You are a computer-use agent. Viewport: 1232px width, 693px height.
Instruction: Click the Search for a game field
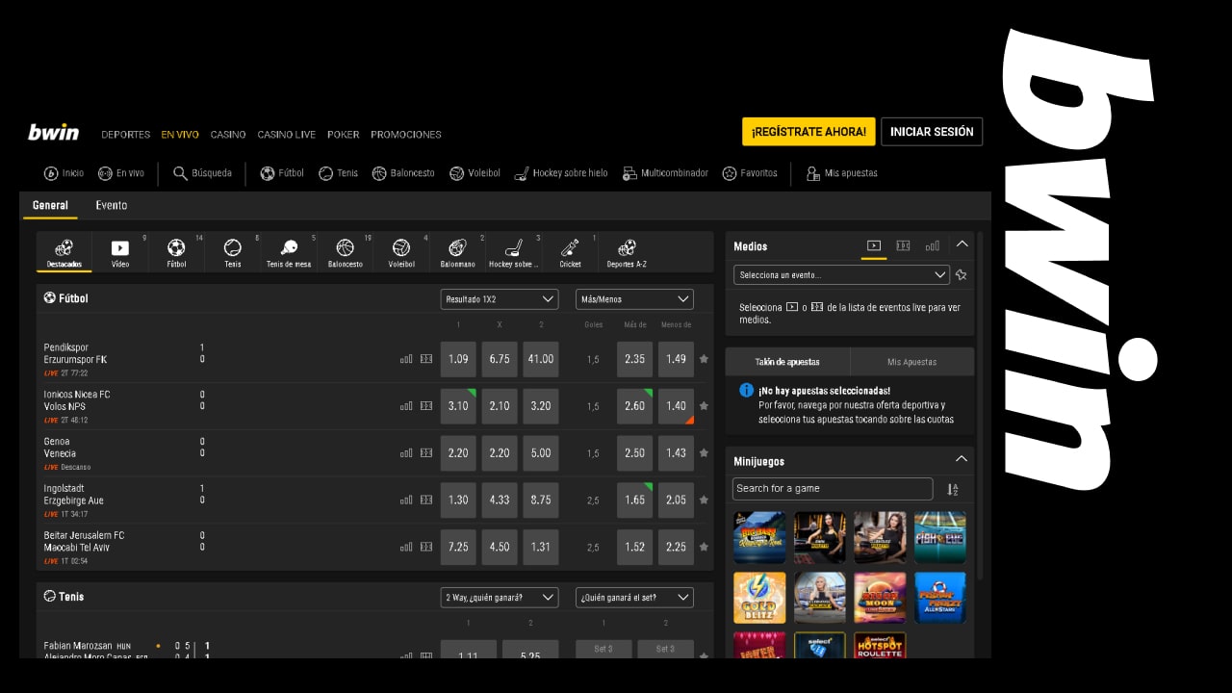833,489
